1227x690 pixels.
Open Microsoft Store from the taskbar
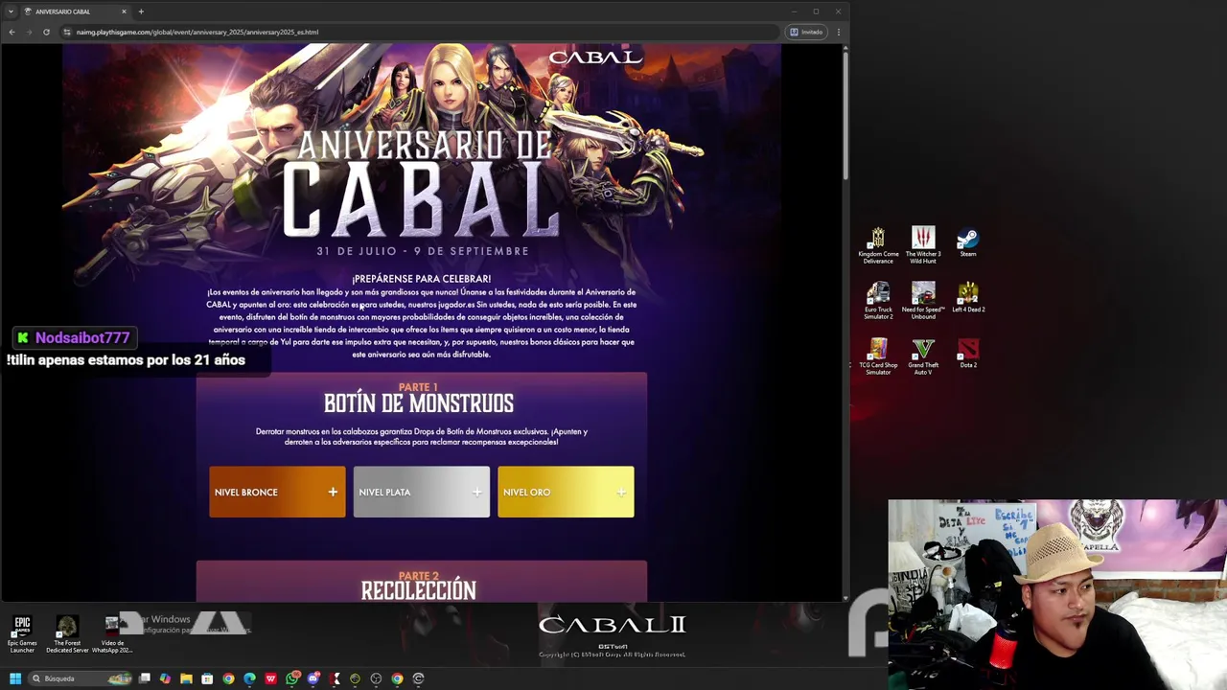[x=207, y=678]
